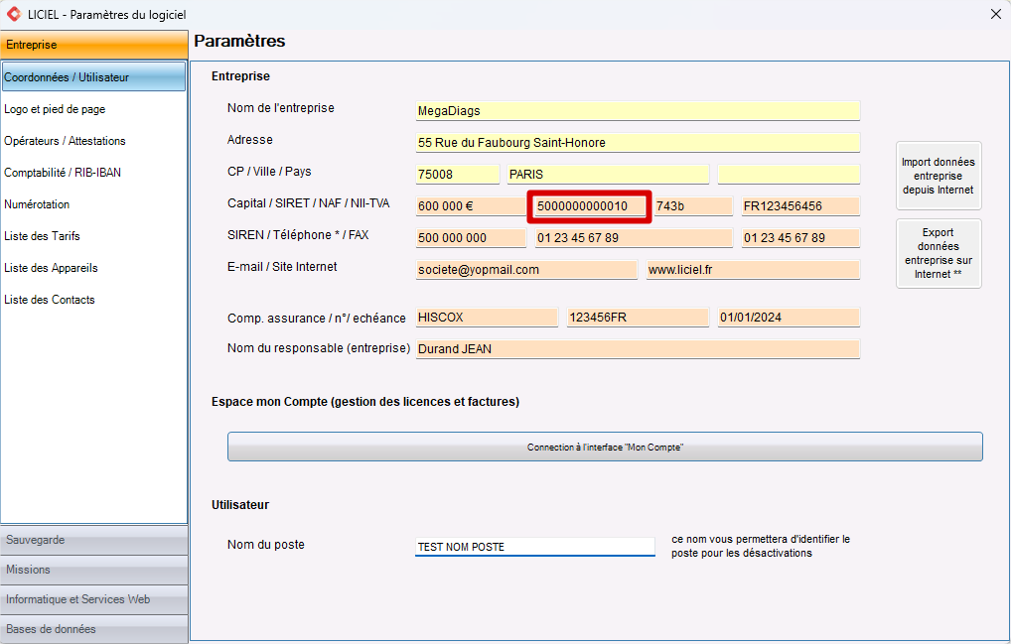Click Import données entreprise depuis Internet button
This screenshot has height=644, width=1011.
[x=939, y=176]
